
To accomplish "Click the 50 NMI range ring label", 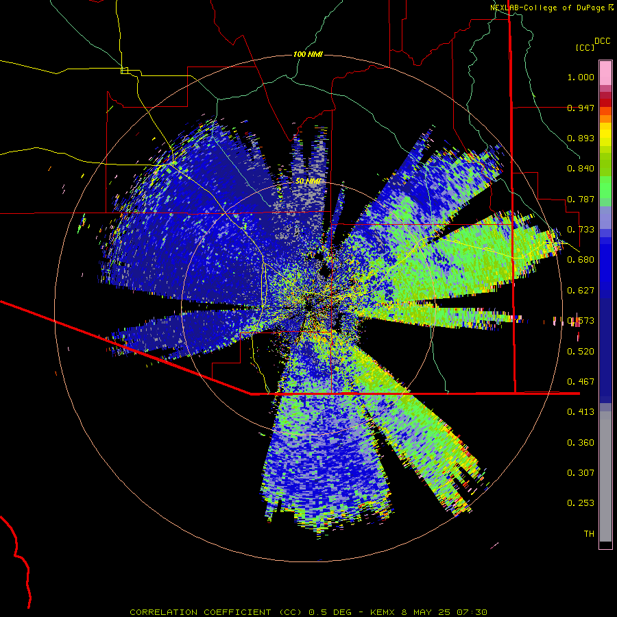I will point(308,181).
